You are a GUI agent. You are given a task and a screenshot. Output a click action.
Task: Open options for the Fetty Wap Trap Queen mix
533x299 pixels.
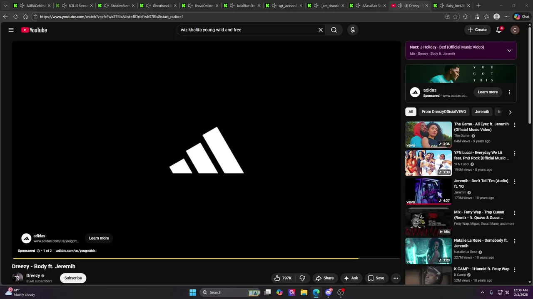(x=515, y=213)
